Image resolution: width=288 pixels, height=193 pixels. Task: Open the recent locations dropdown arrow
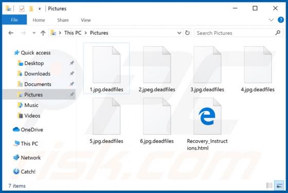tap(34, 33)
